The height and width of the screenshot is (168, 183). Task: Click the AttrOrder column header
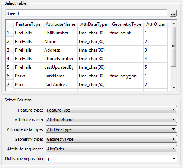click(x=156, y=24)
